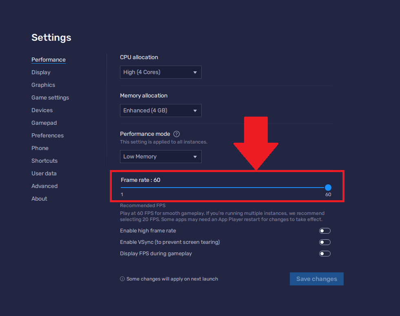Image resolution: width=400 pixels, height=316 pixels.
Task: Open the Memory allocation dropdown
Action: click(160, 110)
